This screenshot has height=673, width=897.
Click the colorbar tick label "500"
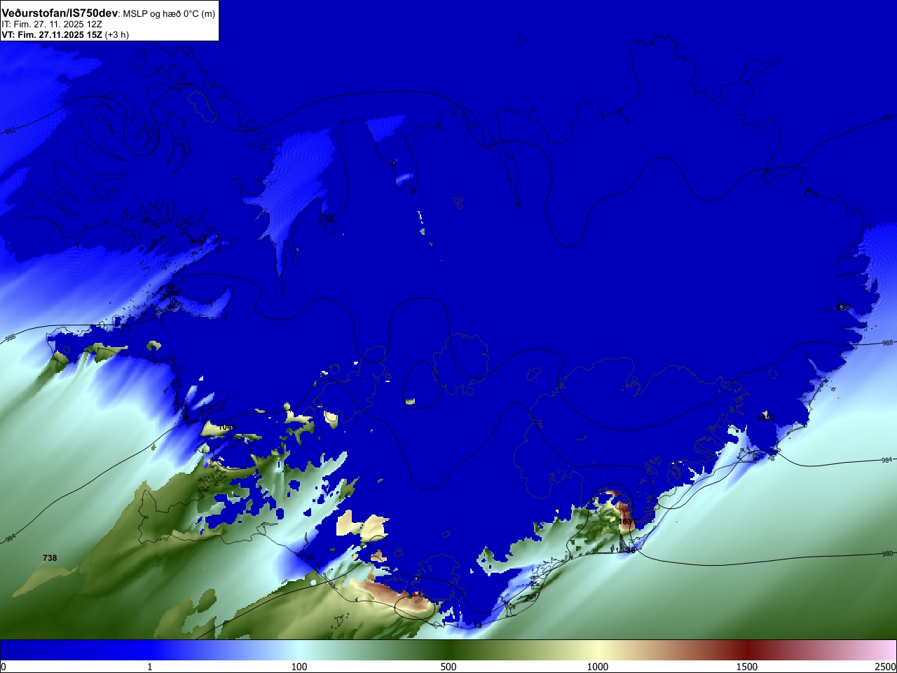coord(448,667)
